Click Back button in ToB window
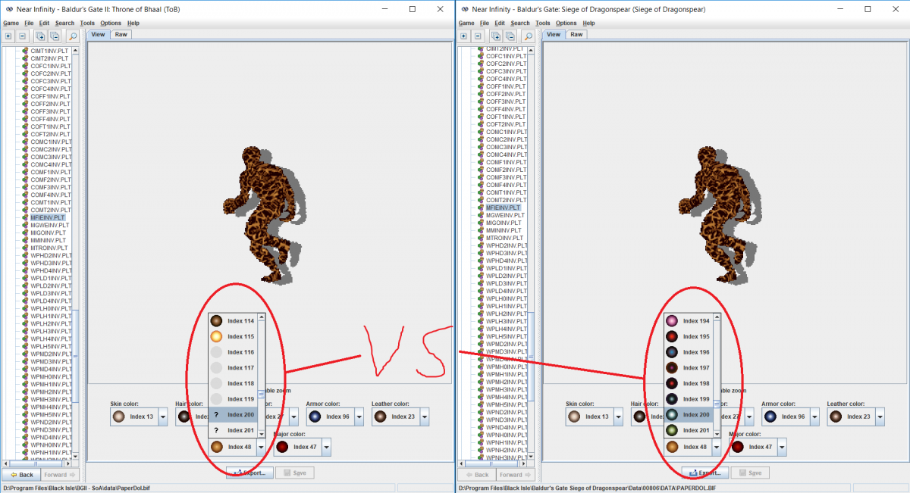This screenshot has height=493, width=910. (x=20, y=475)
